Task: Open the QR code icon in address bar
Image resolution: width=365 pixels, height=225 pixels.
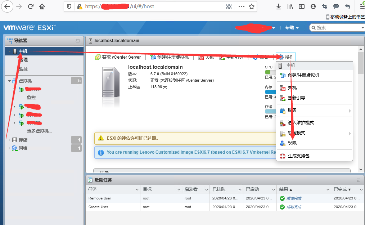Action: click(x=229, y=6)
